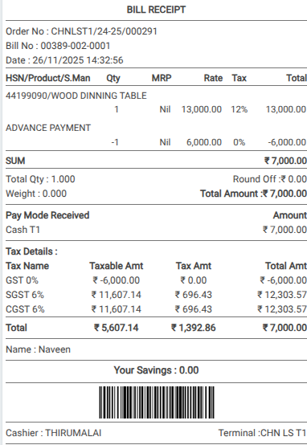Select the 44199090/WOOD DINNING TABLE product line

pos(76,96)
